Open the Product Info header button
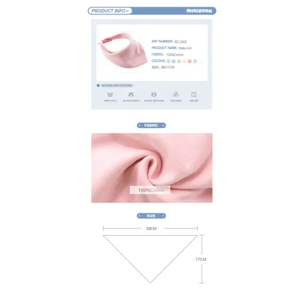 point(110,11)
